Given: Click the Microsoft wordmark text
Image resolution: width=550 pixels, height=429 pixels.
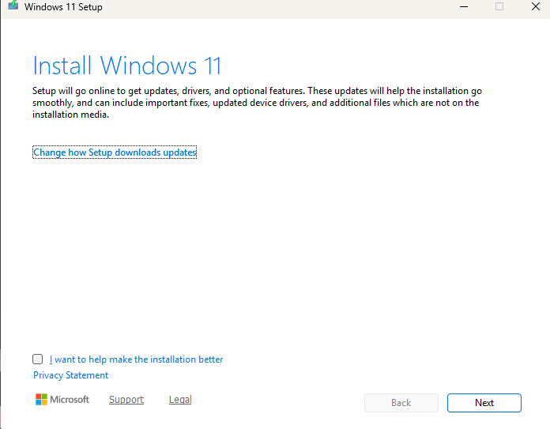Looking at the screenshot, I should click(x=70, y=400).
